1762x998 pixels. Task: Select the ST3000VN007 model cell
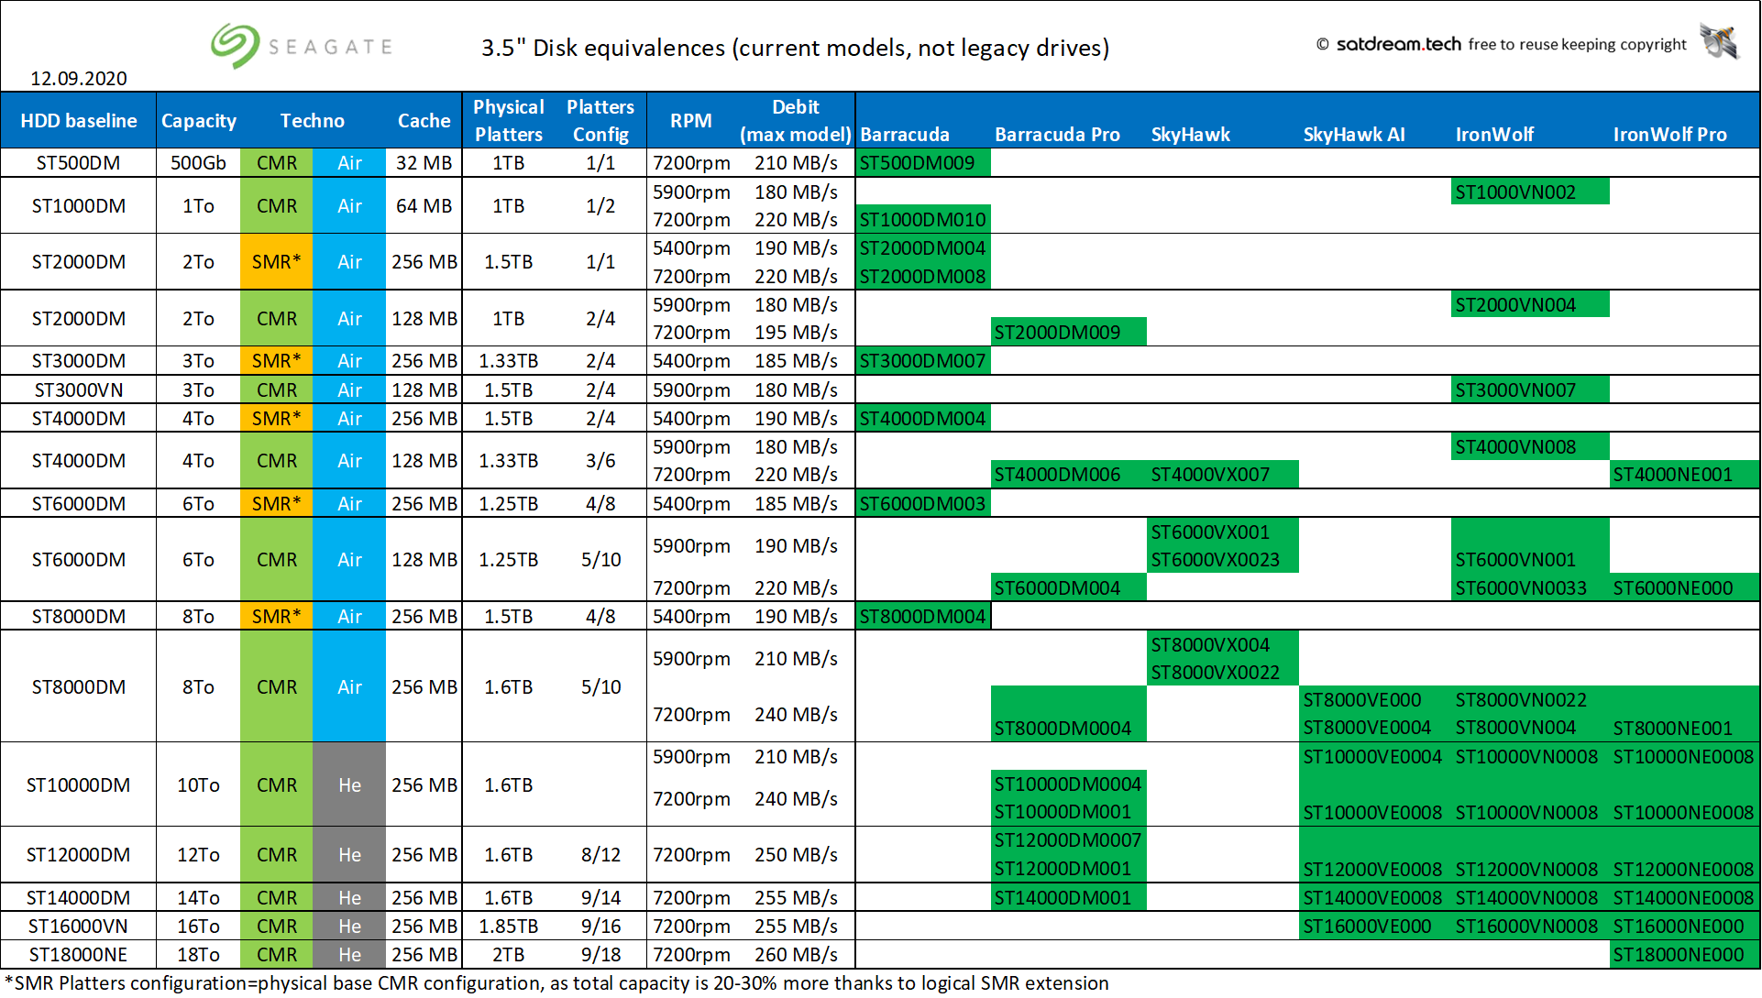point(1530,389)
